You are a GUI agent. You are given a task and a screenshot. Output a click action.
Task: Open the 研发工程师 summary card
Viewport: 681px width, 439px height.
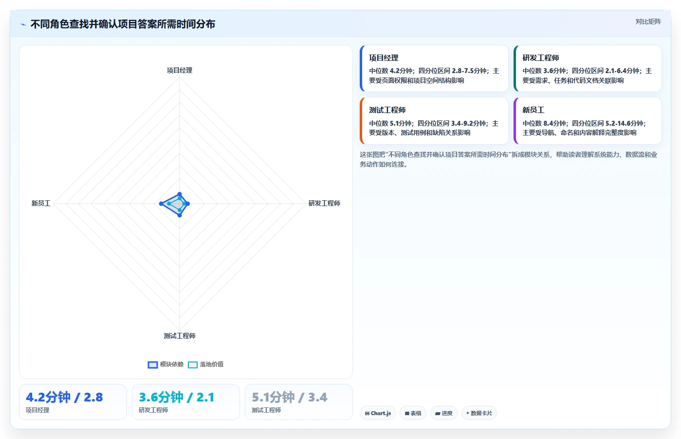coord(588,69)
